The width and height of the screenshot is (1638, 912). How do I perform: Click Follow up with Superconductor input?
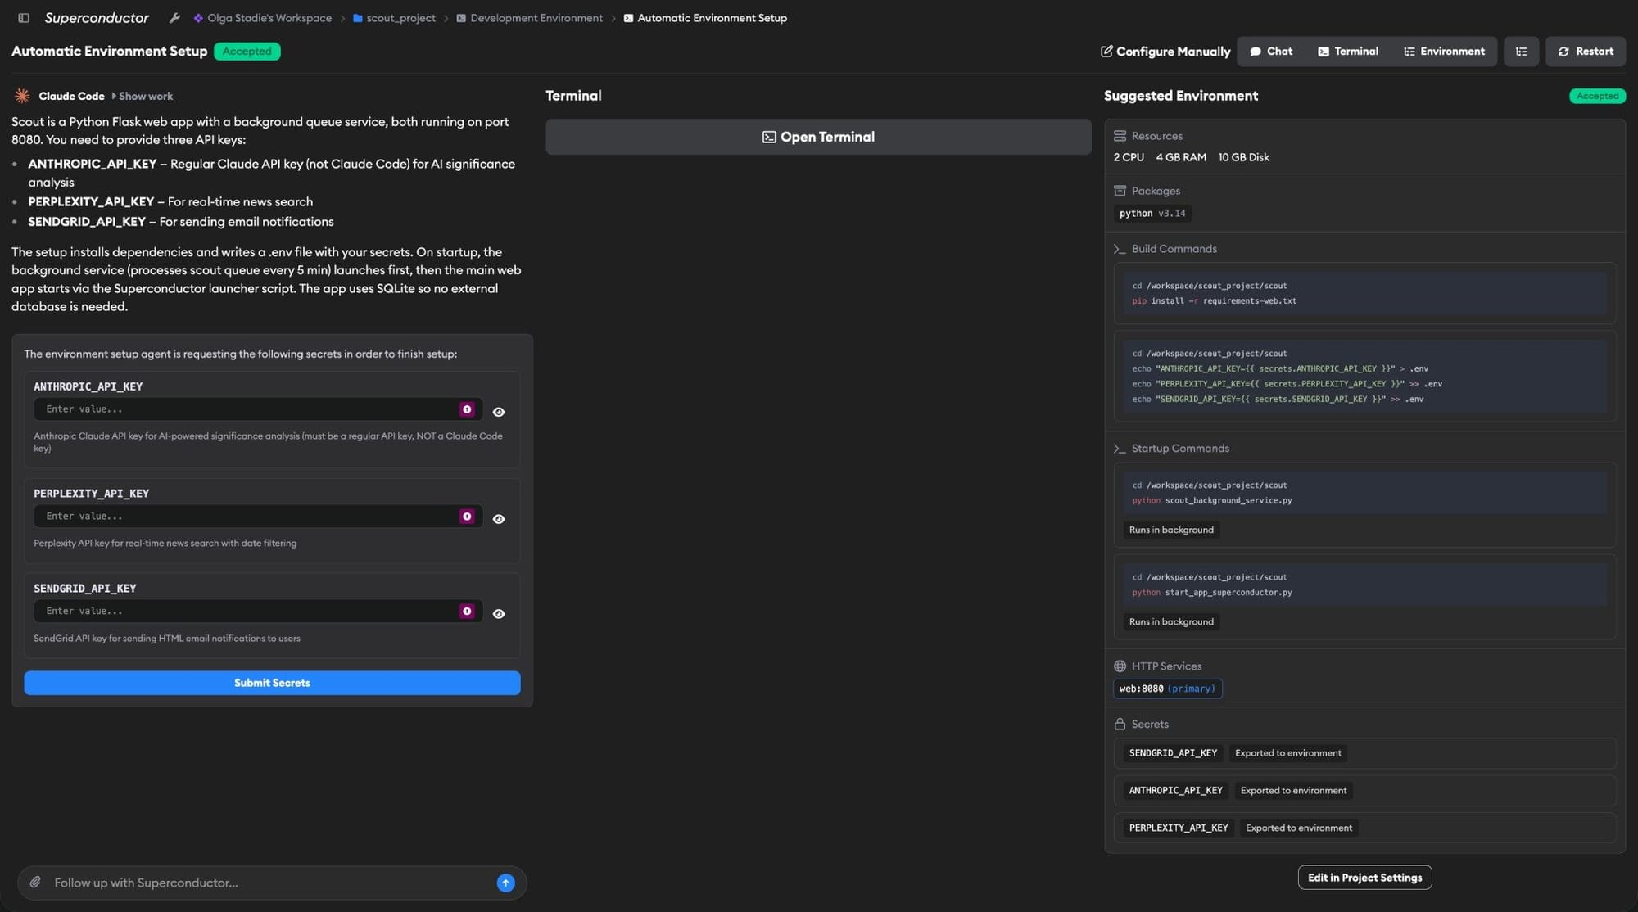(x=270, y=883)
